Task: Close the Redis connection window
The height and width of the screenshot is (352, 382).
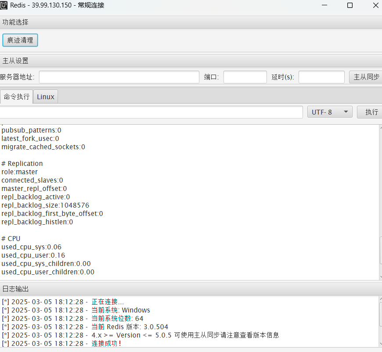Action: [x=375, y=5]
